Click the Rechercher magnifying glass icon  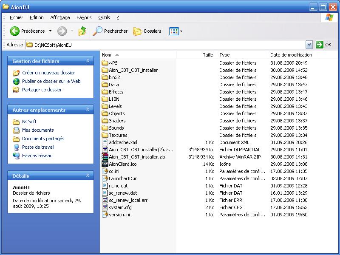click(97, 31)
